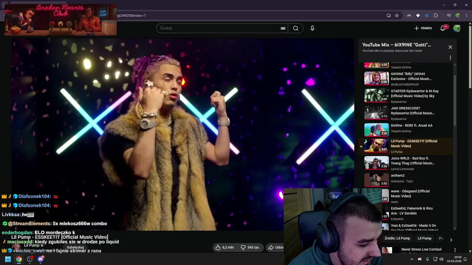This screenshot has width=472, height=265.
Task: Open the OBS-like taskbar app icon
Action: tap(30, 259)
